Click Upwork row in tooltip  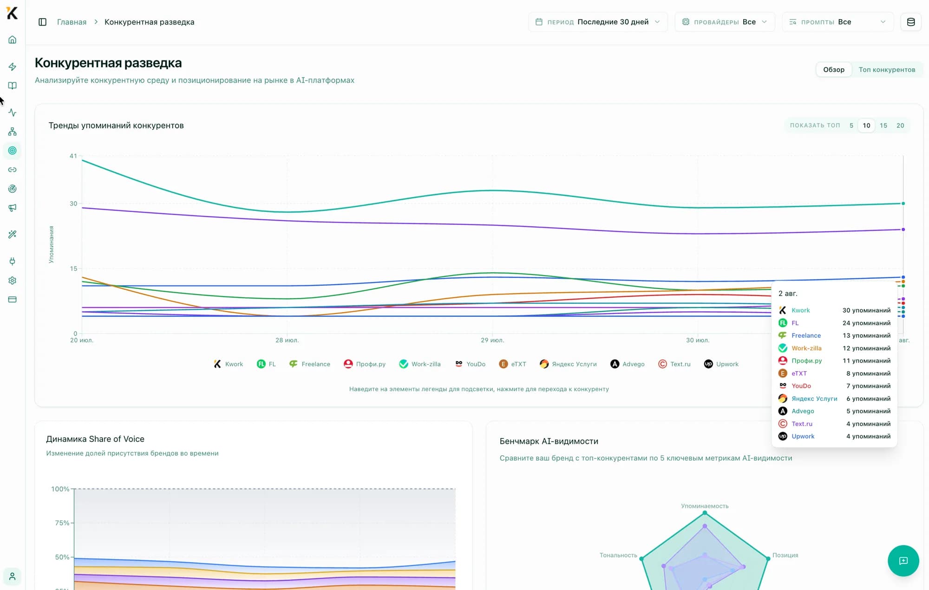tap(834, 436)
